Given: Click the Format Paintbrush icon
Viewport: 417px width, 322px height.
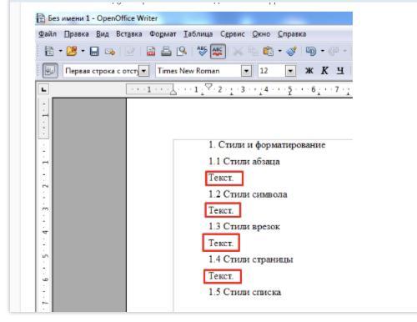Looking at the screenshot, I should [x=292, y=52].
